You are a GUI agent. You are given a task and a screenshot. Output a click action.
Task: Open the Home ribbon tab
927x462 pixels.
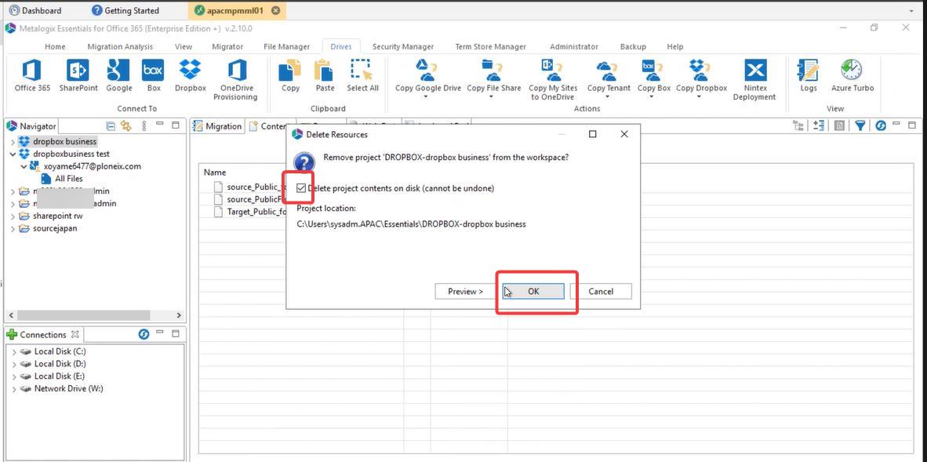click(55, 47)
